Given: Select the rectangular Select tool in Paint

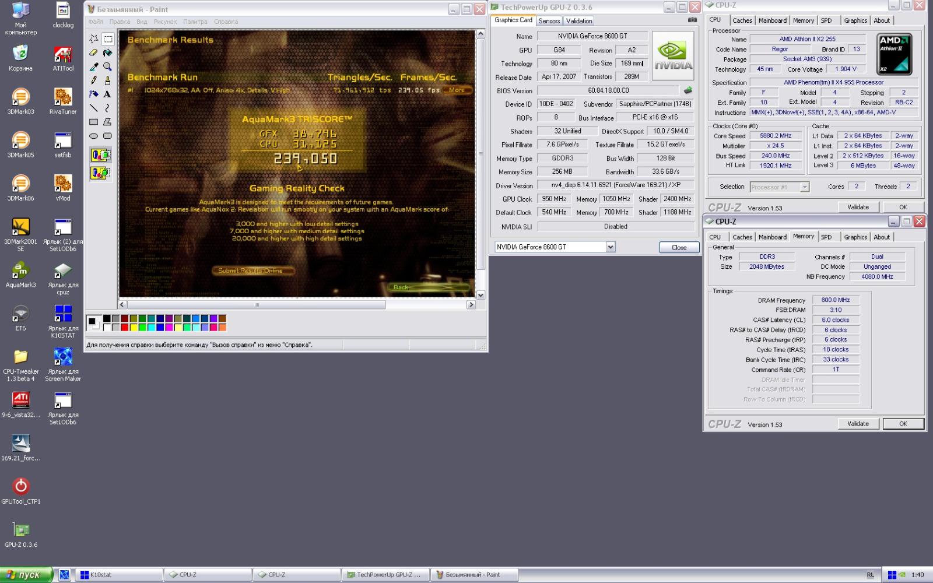Looking at the screenshot, I should click(108, 39).
